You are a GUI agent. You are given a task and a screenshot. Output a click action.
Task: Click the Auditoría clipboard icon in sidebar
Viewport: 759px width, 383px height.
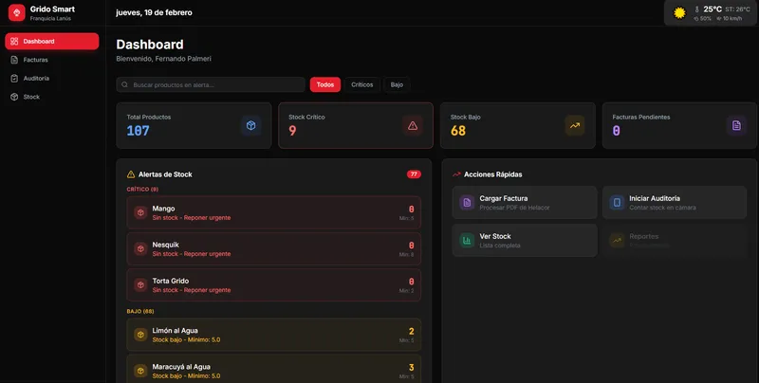pos(14,79)
